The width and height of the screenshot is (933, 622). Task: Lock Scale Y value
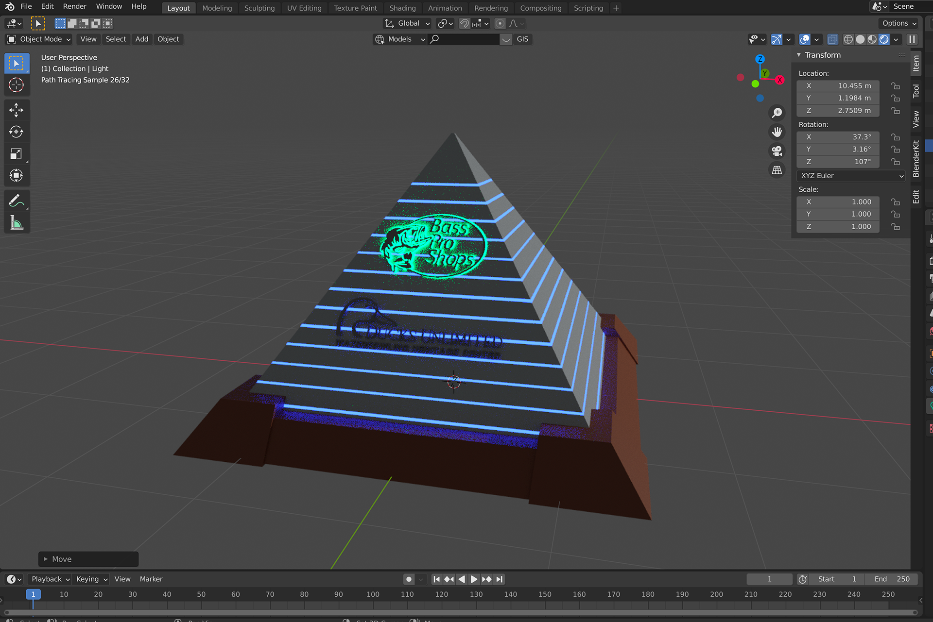point(895,214)
